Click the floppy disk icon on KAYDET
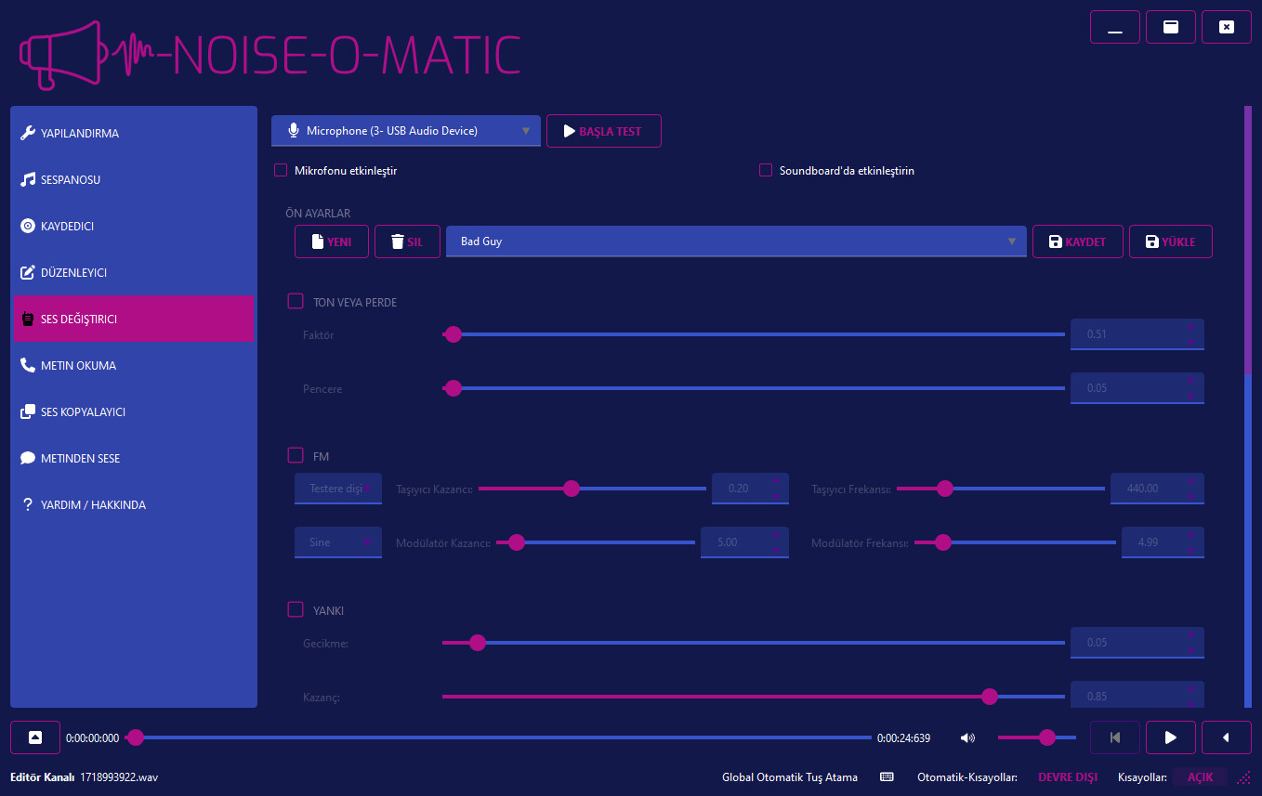The width and height of the screenshot is (1262, 796). pyautogui.click(x=1055, y=241)
